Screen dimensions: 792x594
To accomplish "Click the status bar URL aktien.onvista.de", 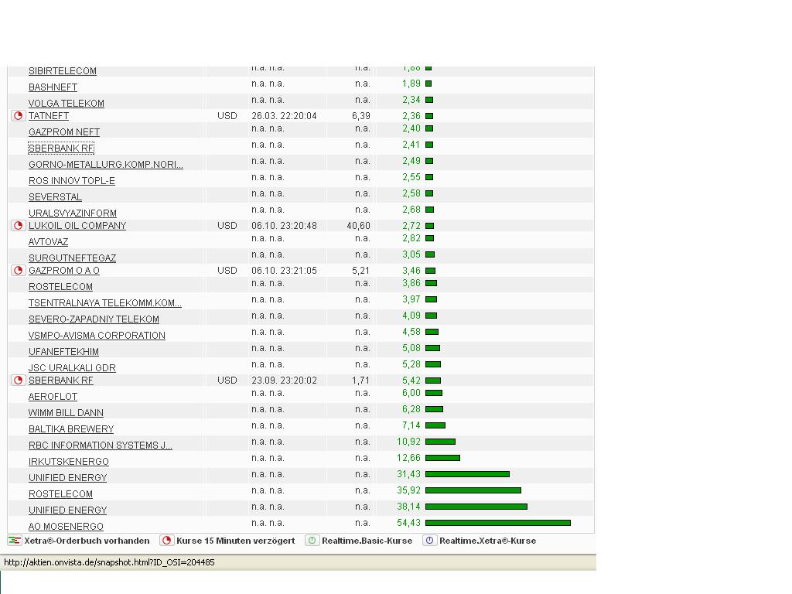I will tap(109, 562).
